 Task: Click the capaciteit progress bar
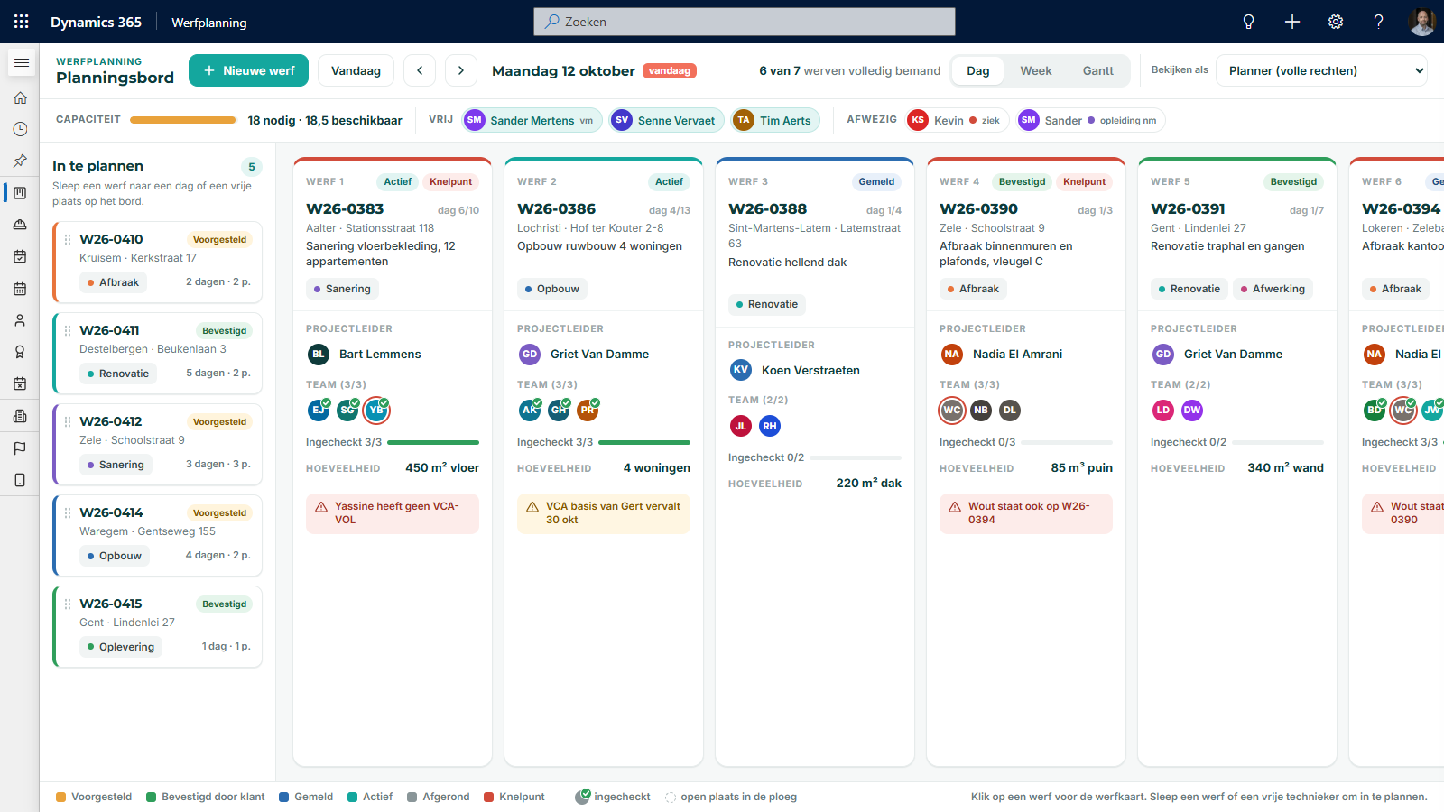[183, 120]
